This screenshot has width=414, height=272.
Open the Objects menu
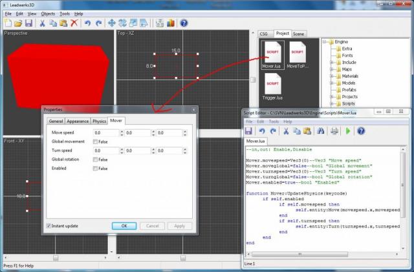[x=47, y=14]
